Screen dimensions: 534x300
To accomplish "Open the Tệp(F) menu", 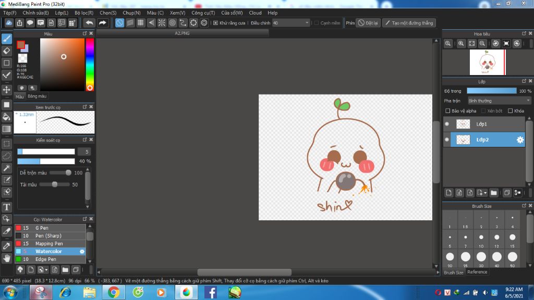I will coord(10,12).
